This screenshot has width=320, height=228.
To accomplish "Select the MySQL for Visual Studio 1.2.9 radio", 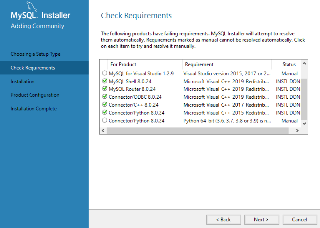I will (x=105, y=73).
